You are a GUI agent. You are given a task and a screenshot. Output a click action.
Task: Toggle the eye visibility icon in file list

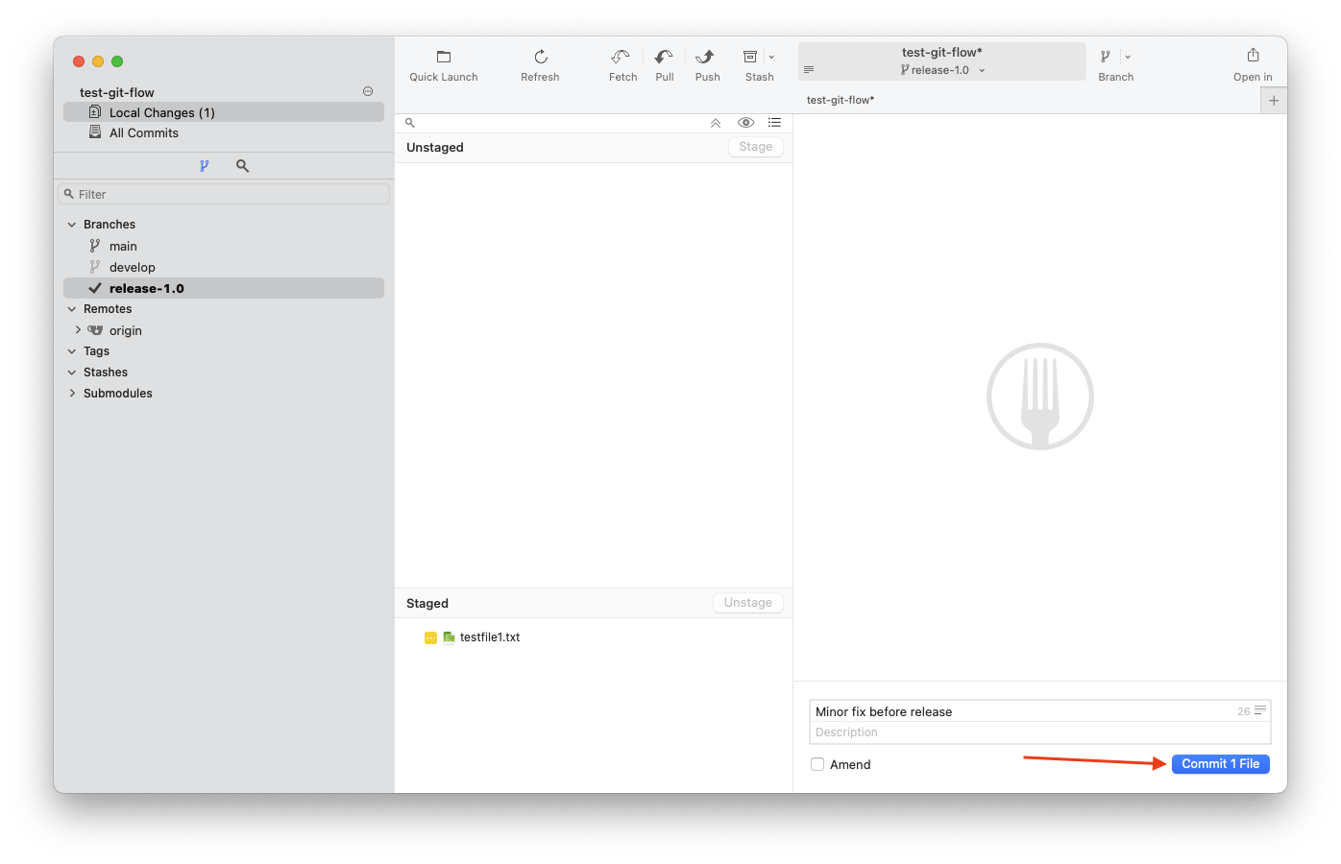[x=745, y=123]
